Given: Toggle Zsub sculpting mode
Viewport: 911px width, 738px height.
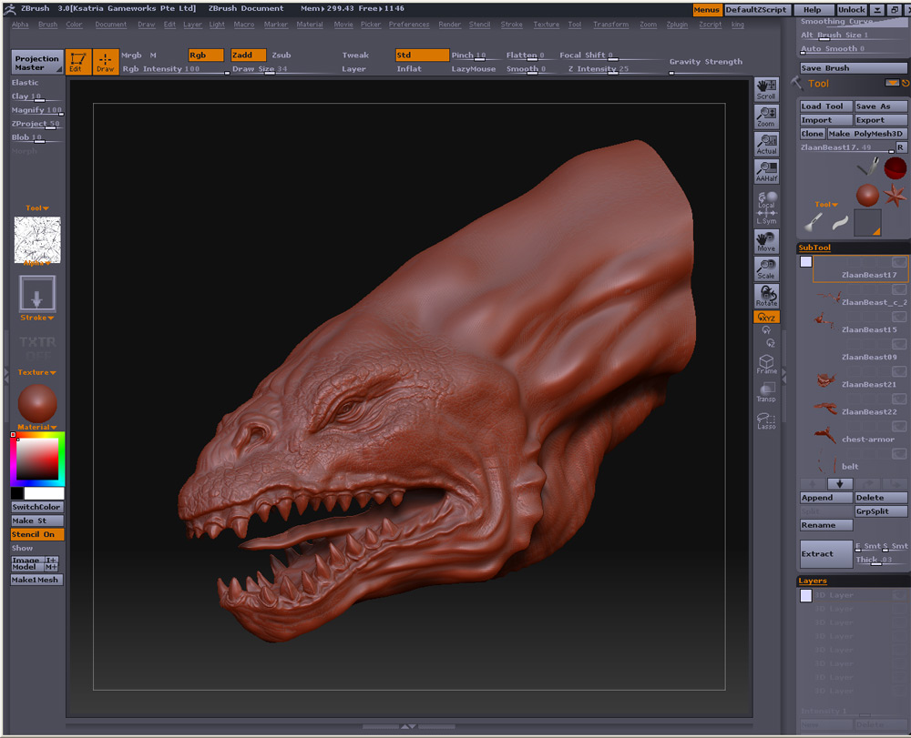Looking at the screenshot, I should point(281,56).
